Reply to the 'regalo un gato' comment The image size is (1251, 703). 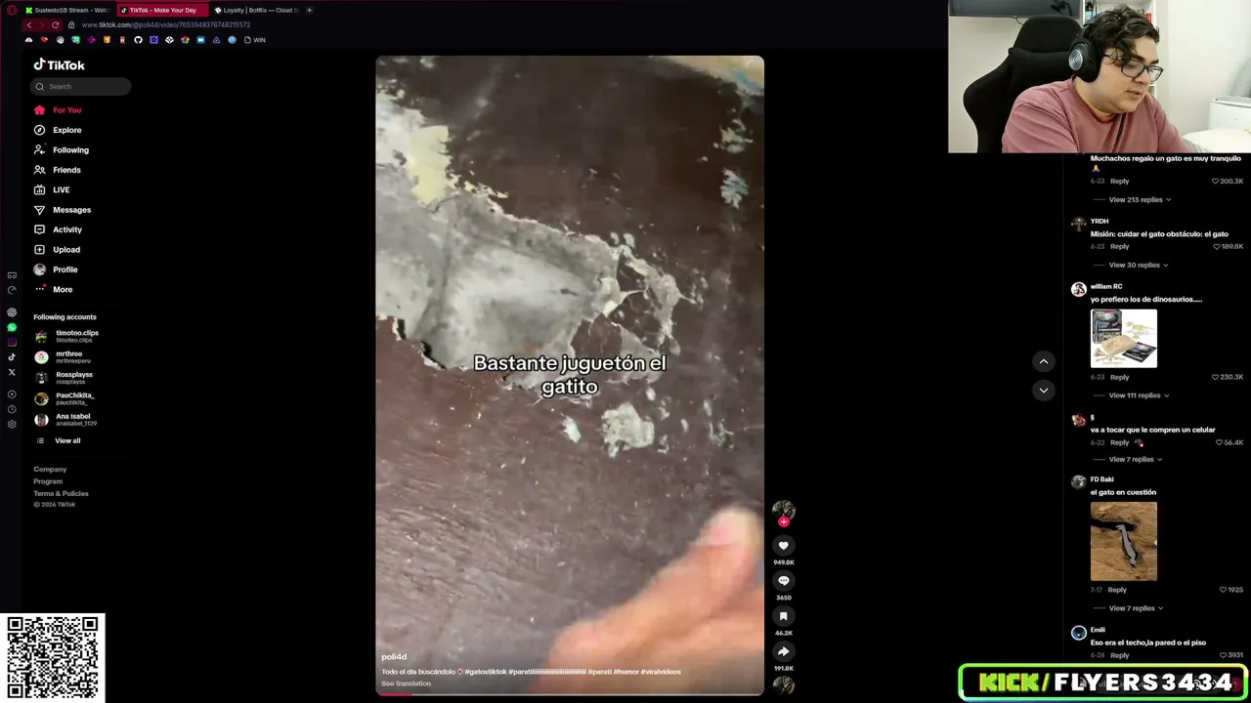pos(1119,182)
